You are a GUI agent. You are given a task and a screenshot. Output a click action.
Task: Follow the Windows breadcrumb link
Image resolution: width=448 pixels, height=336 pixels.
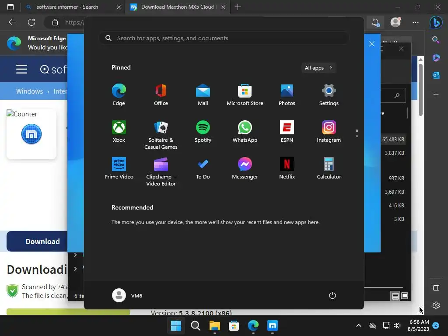tap(29, 91)
